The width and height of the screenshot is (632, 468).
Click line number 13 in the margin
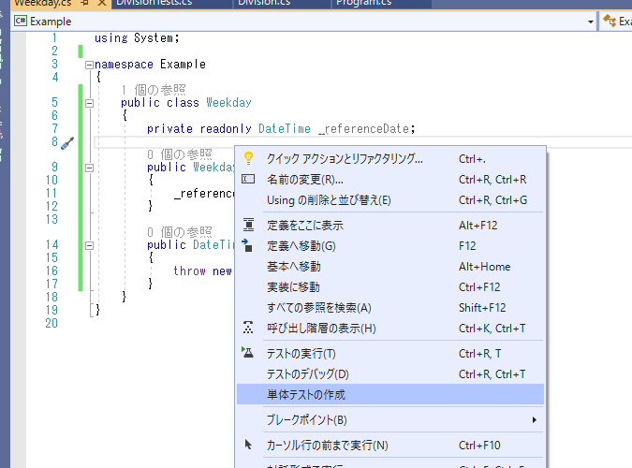click(x=51, y=219)
